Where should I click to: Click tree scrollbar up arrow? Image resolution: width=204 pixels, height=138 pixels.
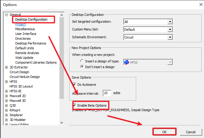coord(62,15)
